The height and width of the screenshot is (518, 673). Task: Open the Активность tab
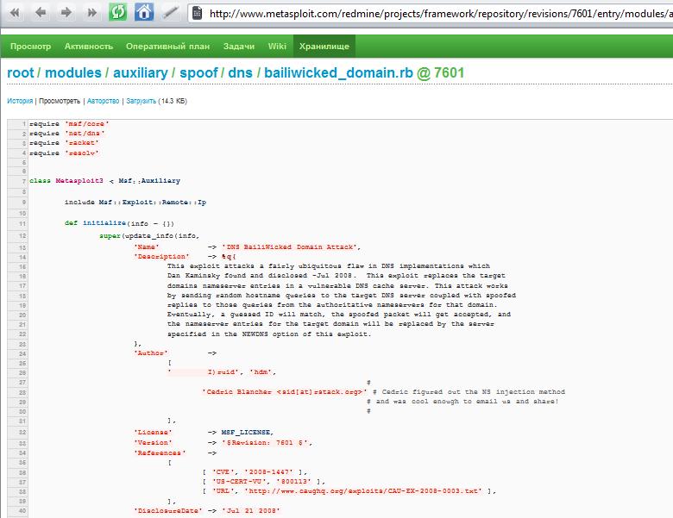point(88,47)
